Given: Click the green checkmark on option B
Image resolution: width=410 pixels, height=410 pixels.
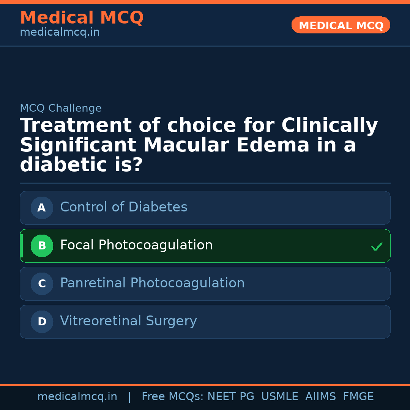Looking at the screenshot, I should click(377, 247).
